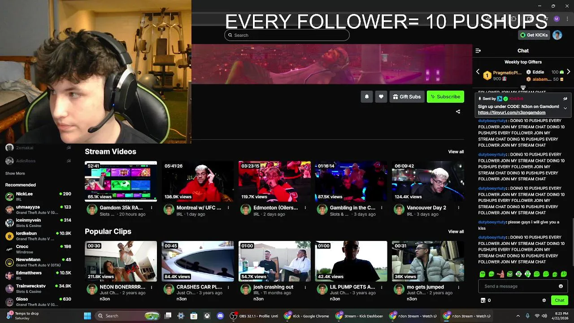Play Gambling in the C... video thumbnail
The width and height of the screenshot is (574, 323).
pos(351,181)
